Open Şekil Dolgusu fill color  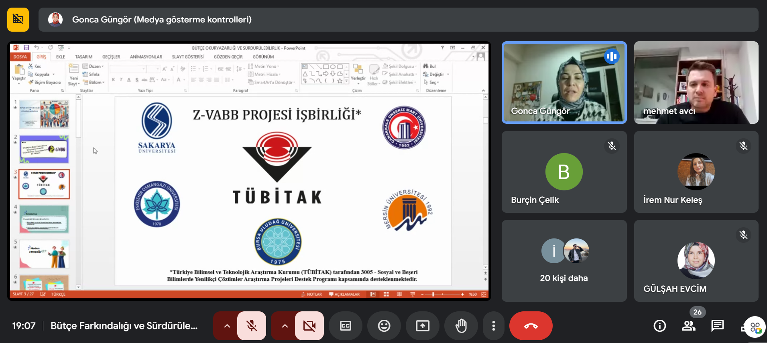[x=400, y=66]
